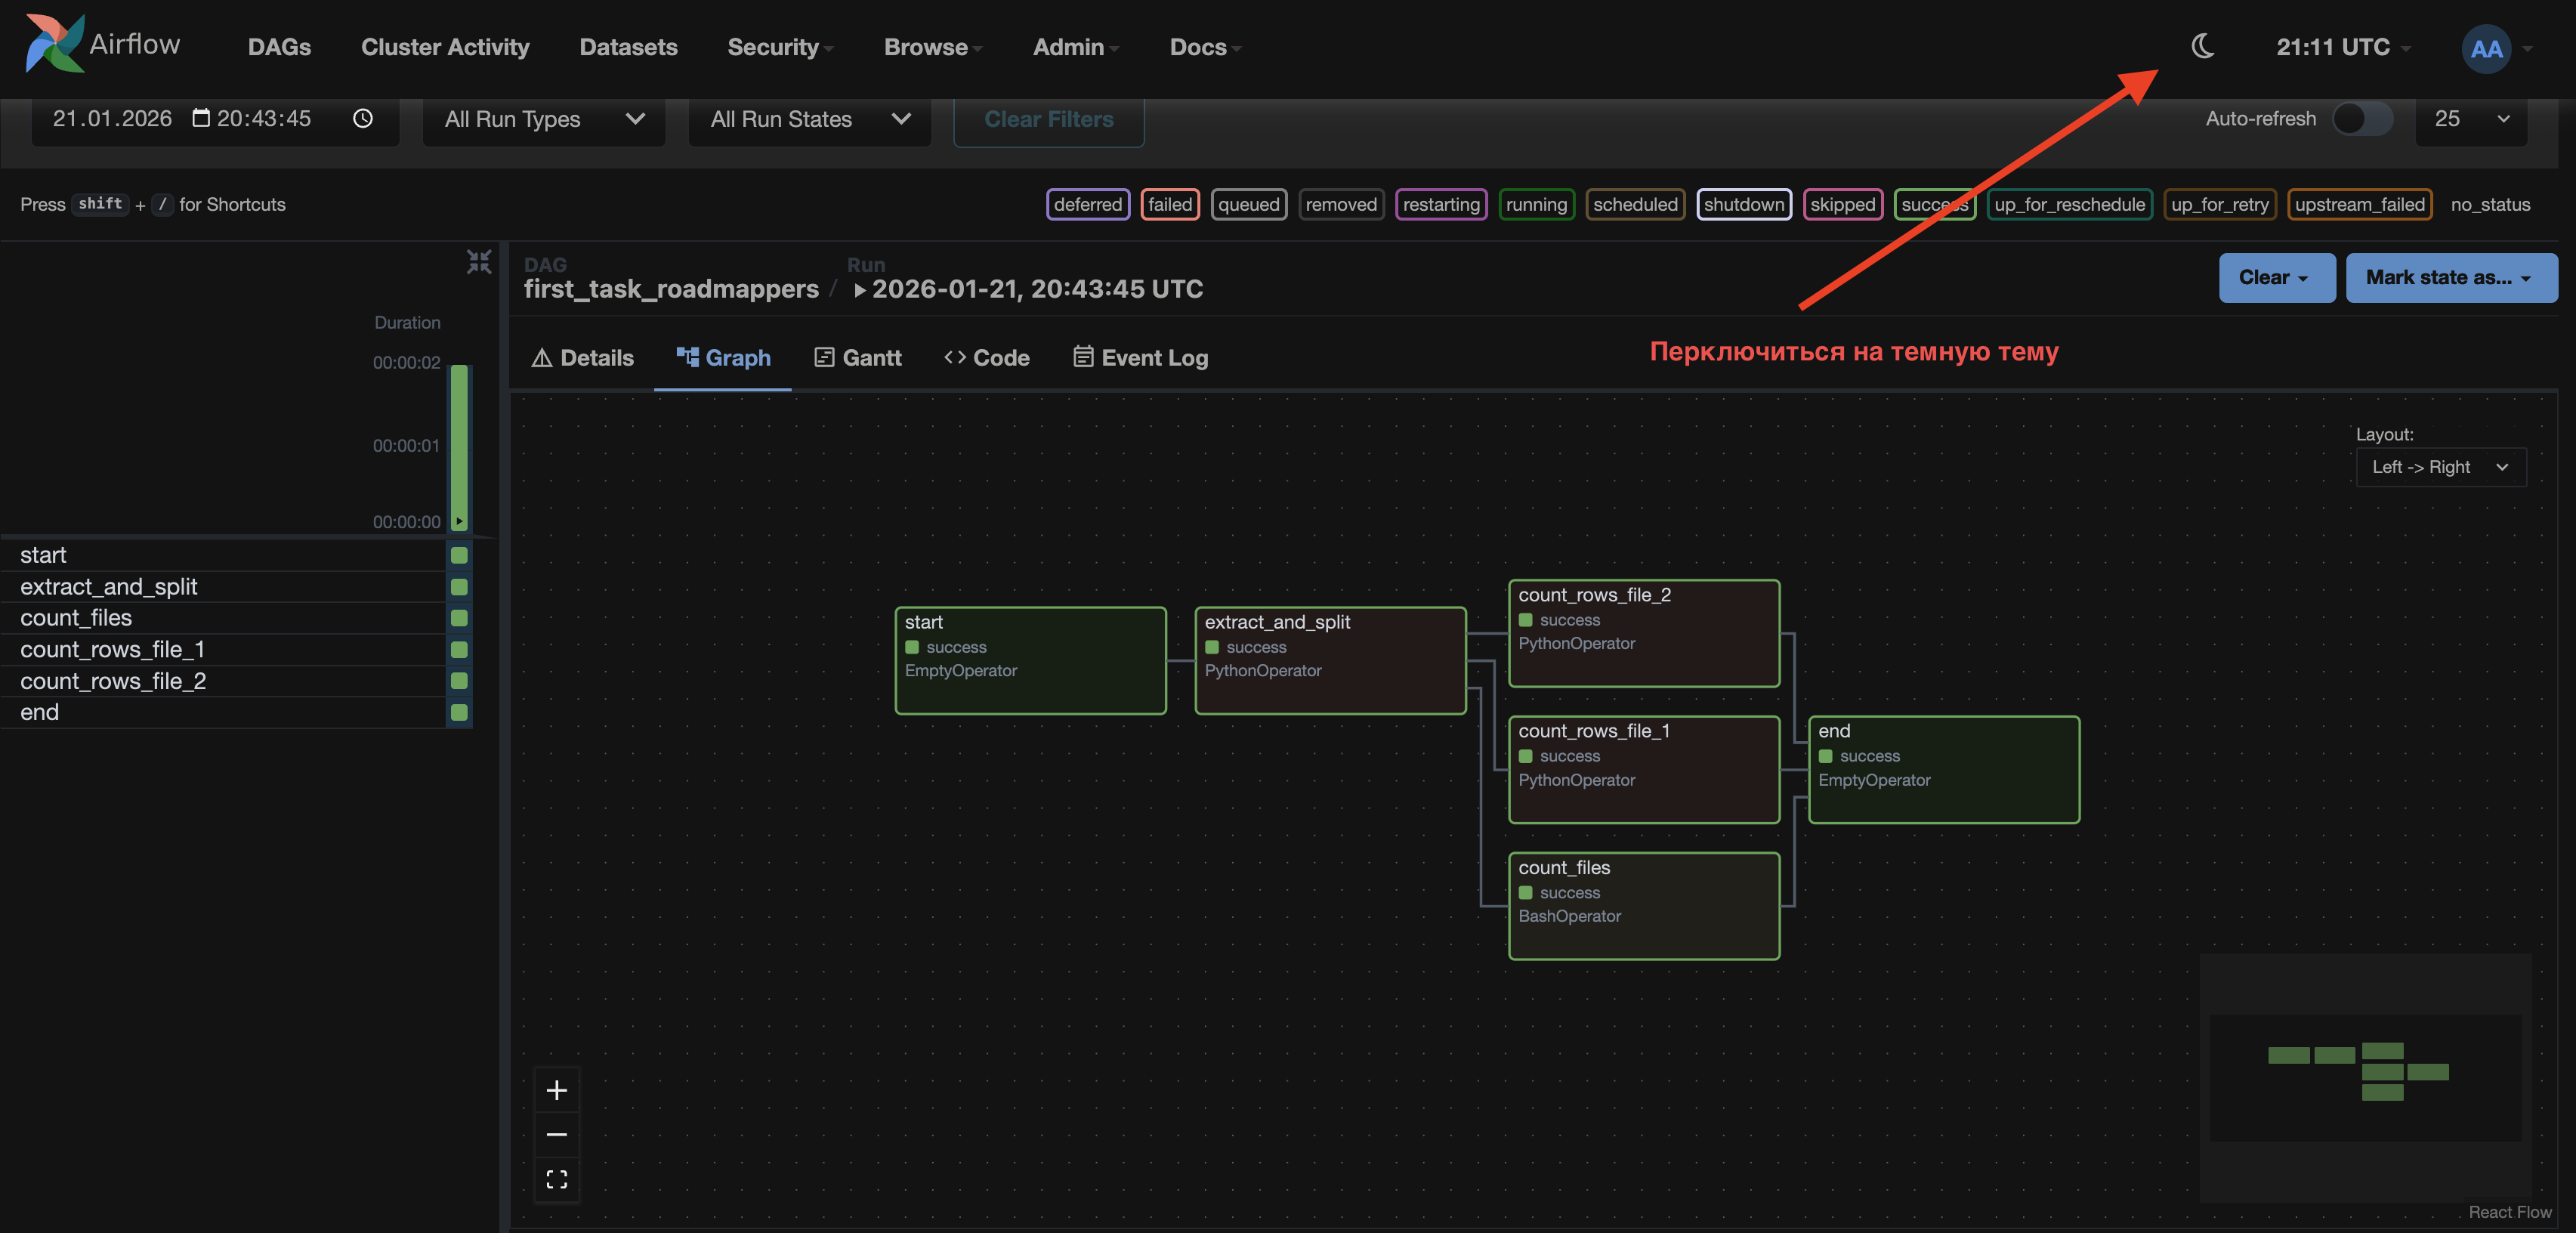
Task: Zoom in on the graph with the plus button
Action: 557,1090
